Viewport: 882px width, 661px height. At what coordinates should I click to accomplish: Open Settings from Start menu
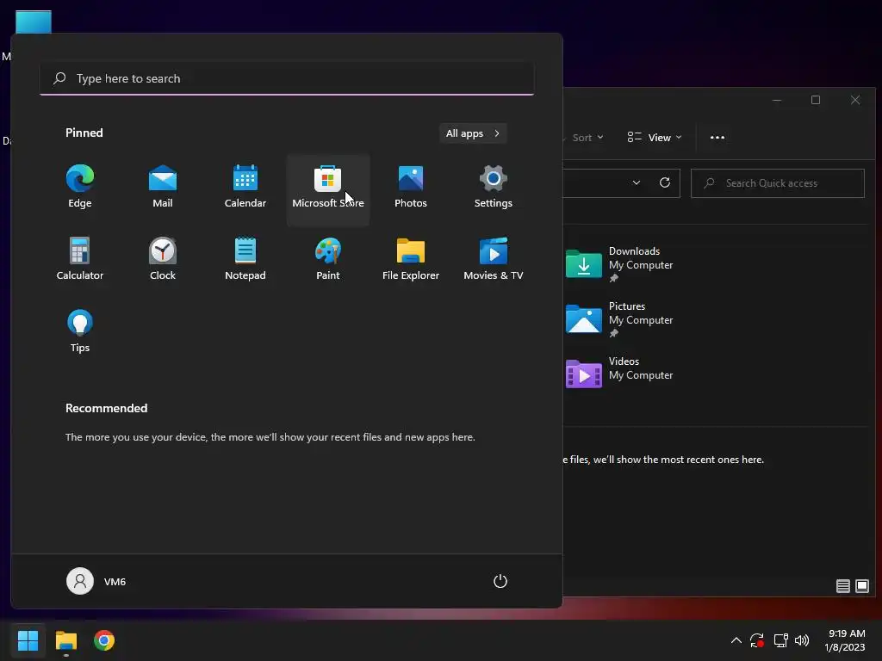pos(494,187)
